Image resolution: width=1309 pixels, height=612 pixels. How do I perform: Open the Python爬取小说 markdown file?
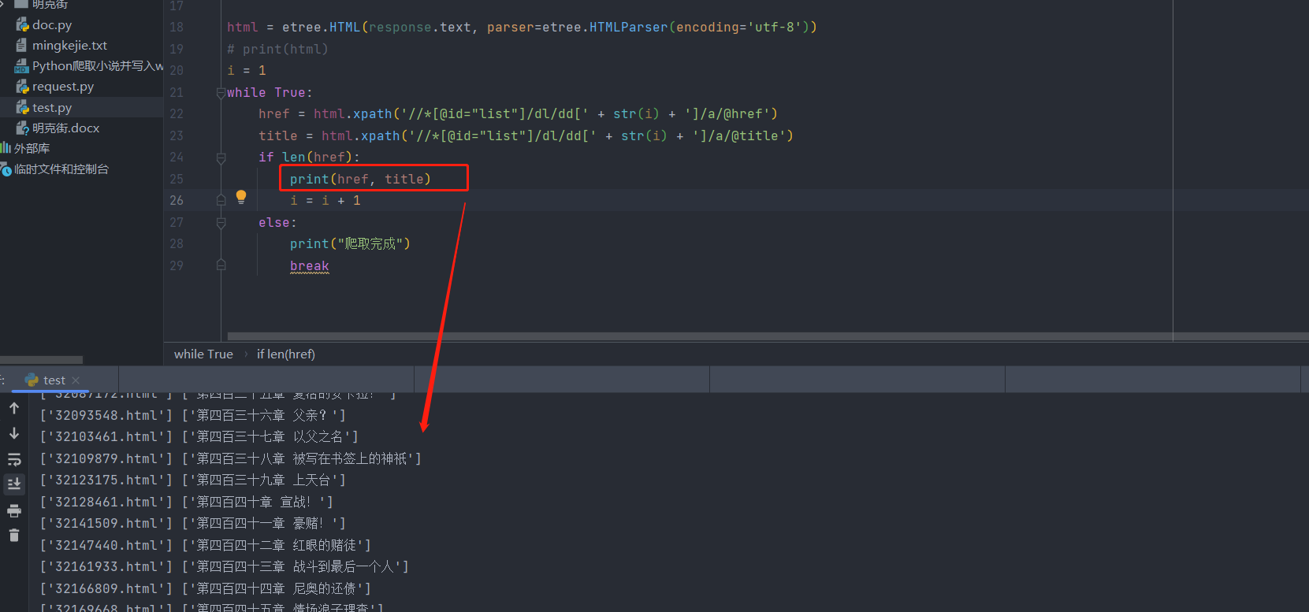[89, 66]
